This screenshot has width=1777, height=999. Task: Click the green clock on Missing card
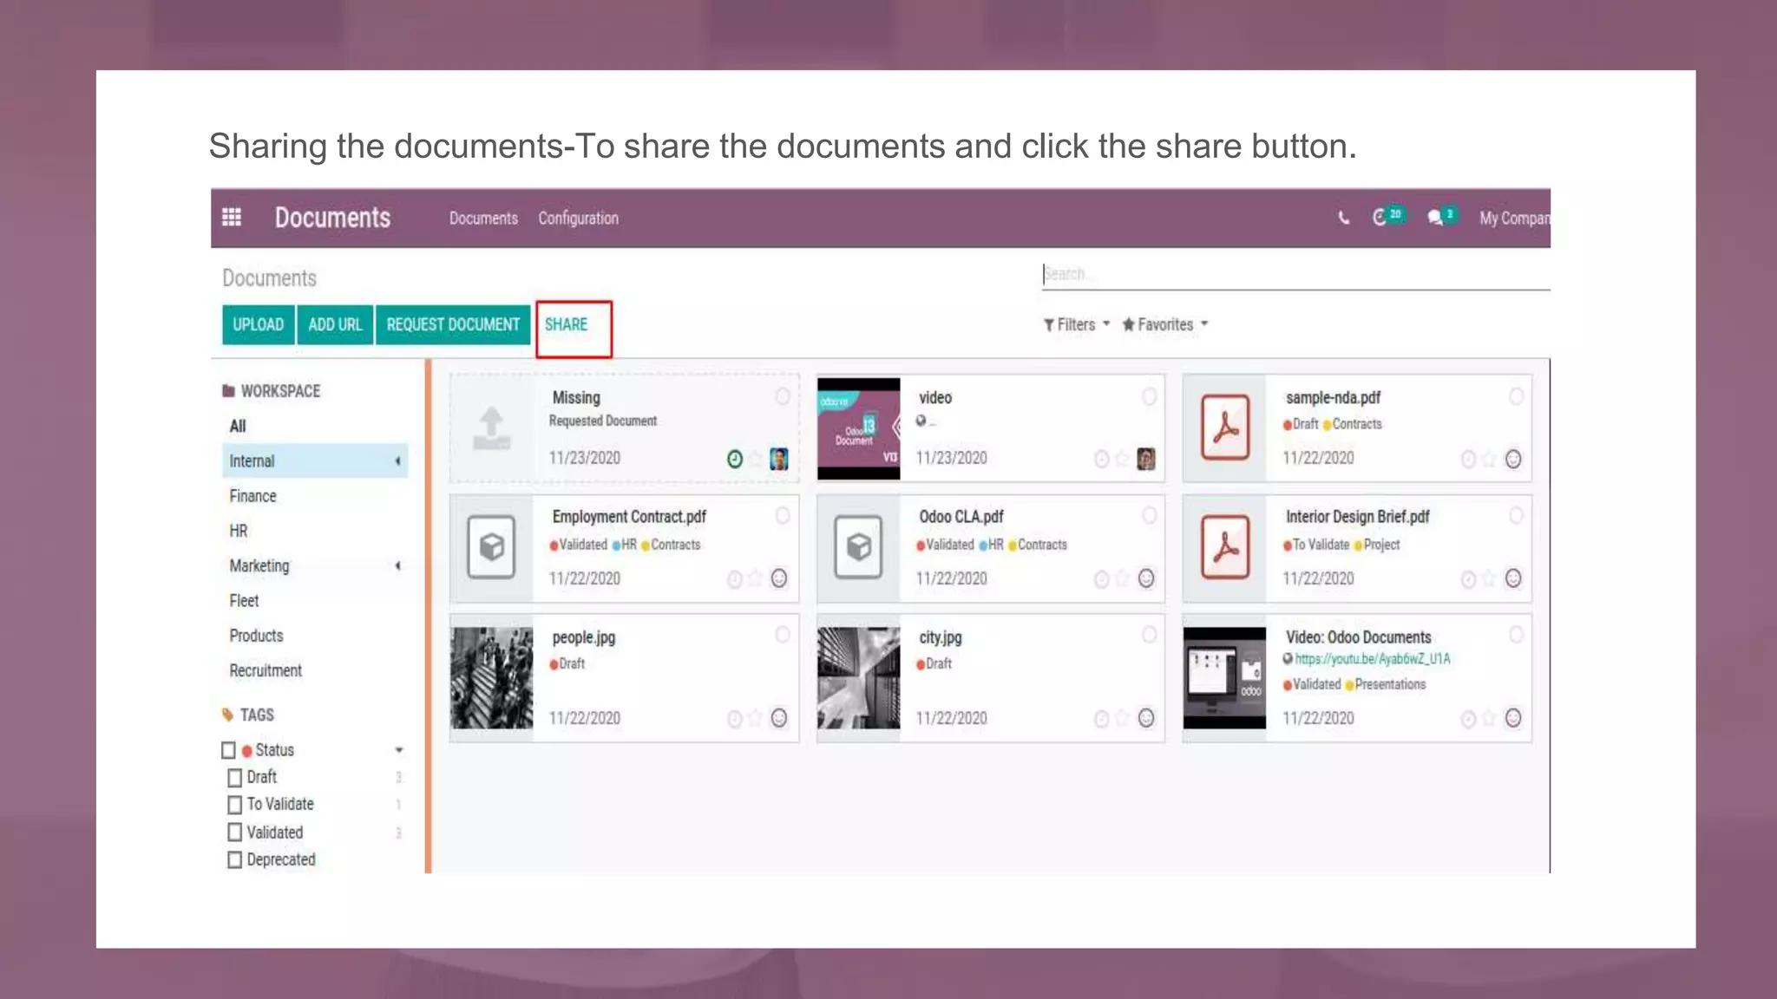point(735,459)
